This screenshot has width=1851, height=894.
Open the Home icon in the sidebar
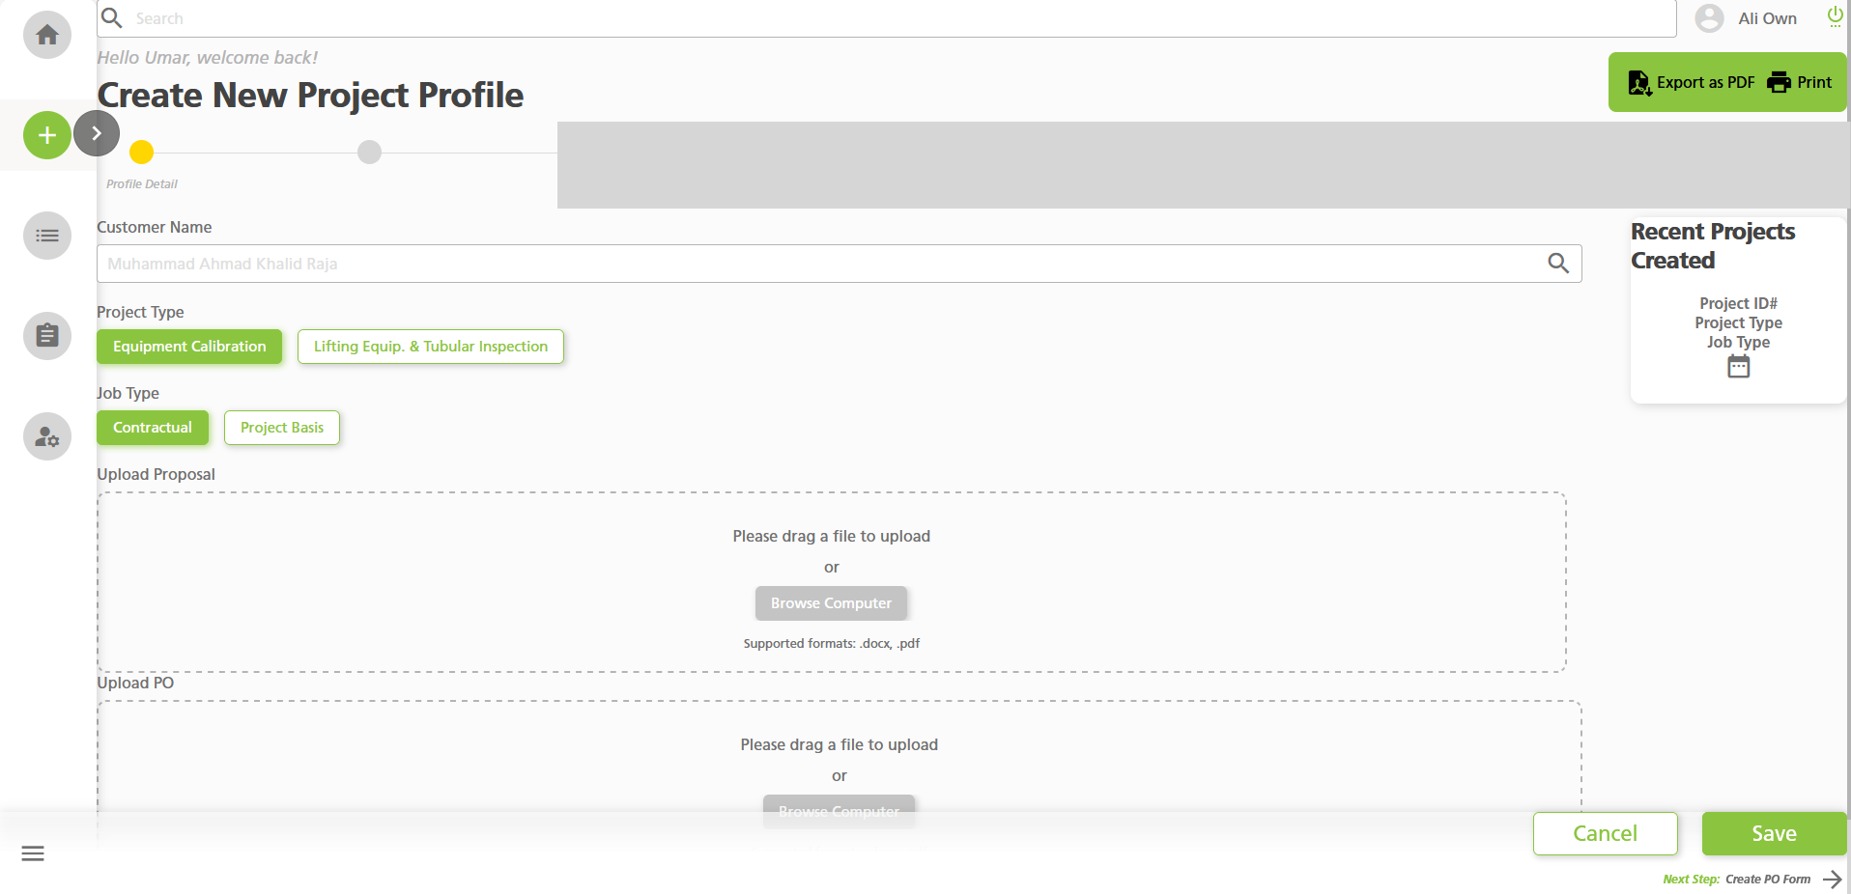(45, 34)
